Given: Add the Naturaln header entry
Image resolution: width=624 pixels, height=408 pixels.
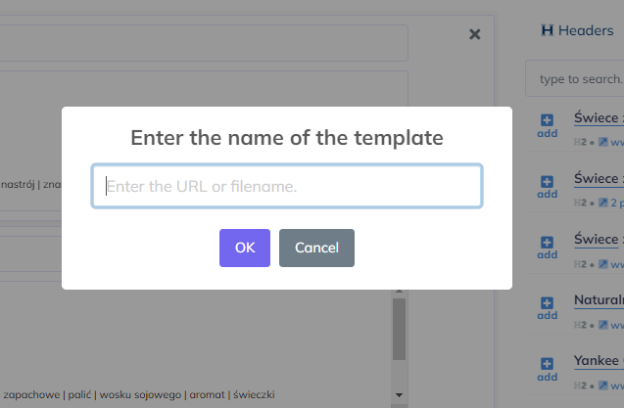Looking at the screenshot, I should (x=547, y=307).
